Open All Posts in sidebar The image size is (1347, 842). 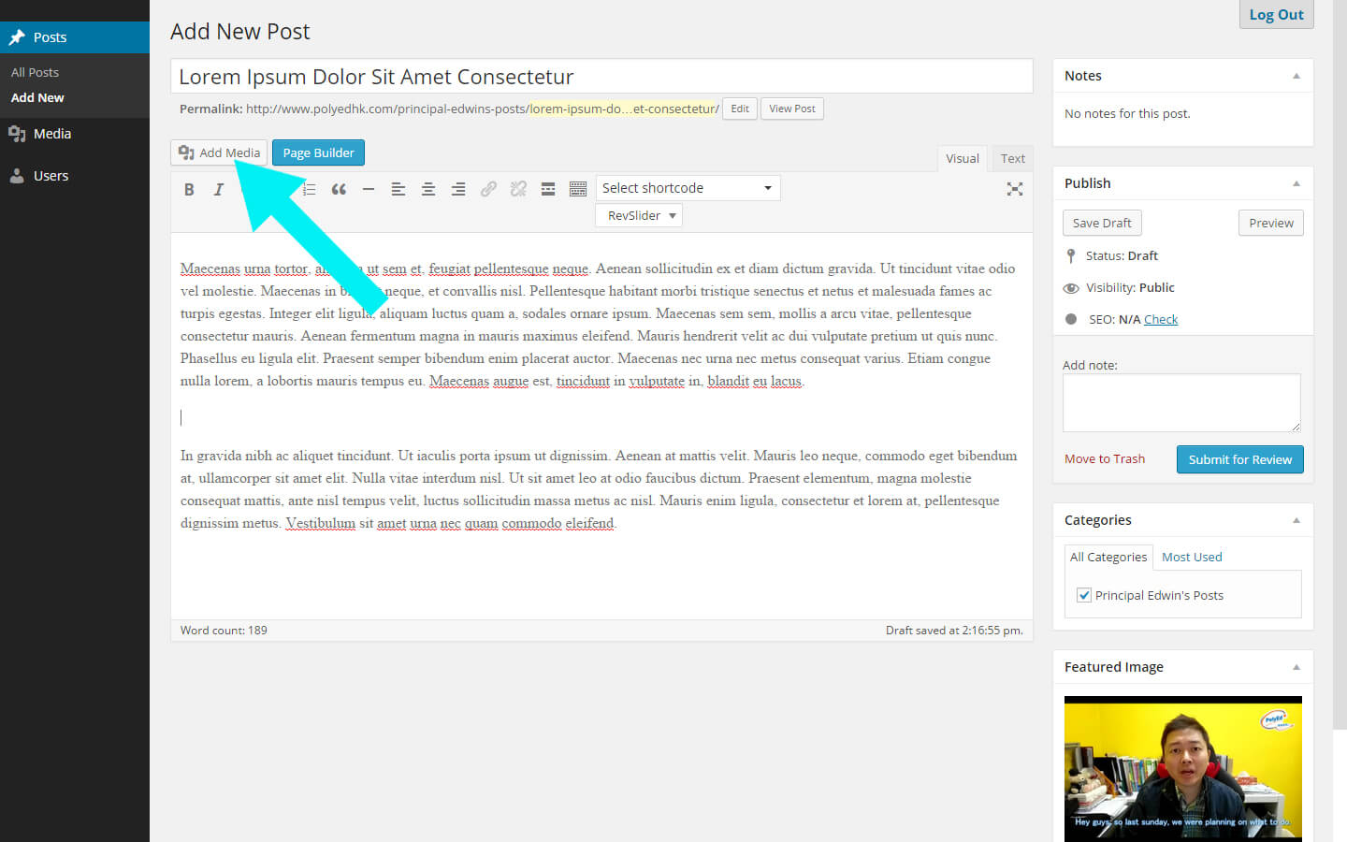(x=35, y=72)
